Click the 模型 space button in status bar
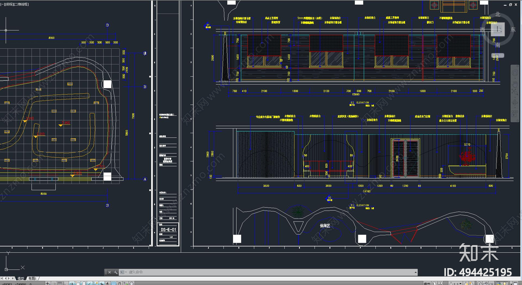 (427, 283)
